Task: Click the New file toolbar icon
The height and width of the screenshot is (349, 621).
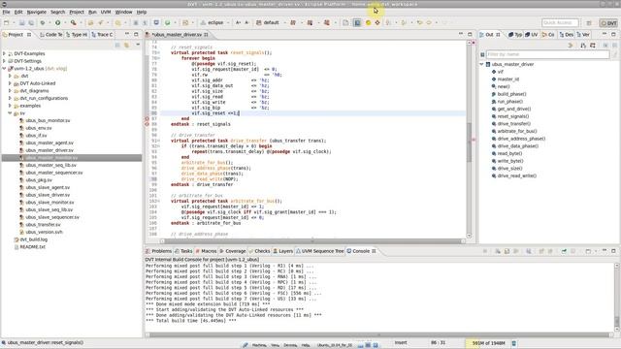Action: point(7,23)
